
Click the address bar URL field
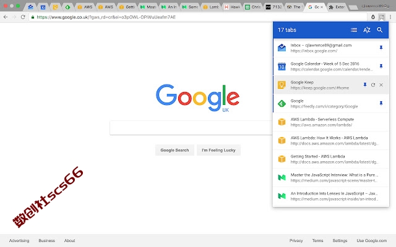(197, 17)
